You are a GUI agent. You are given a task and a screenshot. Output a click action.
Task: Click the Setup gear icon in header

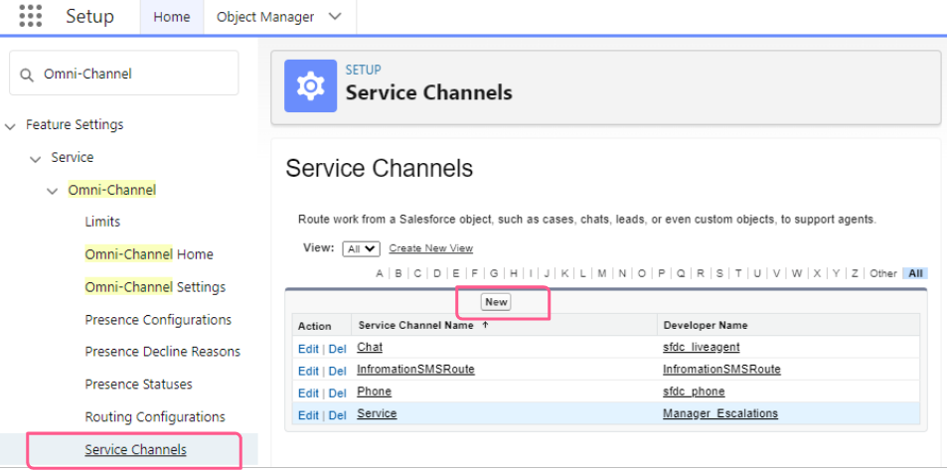coord(310,85)
